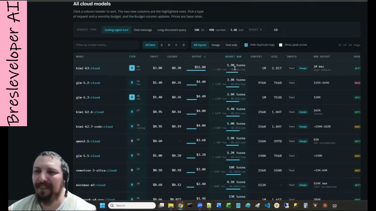Sort by the Budget $60 column header
376x211 pixels.
tap(233, 57)
